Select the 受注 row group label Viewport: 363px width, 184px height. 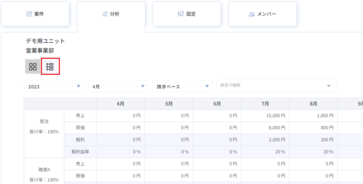click(x=44, y=122)
